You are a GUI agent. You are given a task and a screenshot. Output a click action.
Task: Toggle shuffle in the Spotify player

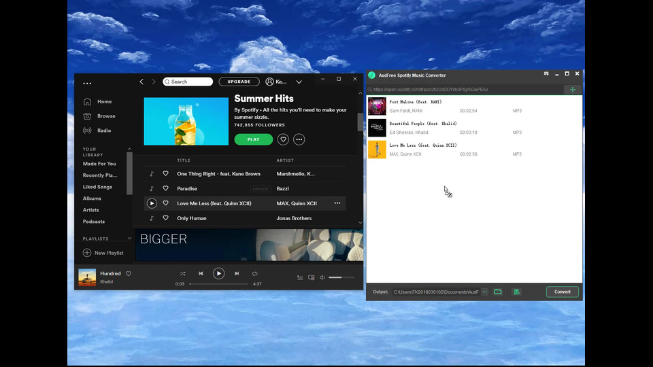pyautogui.click(x=183, y=273)
